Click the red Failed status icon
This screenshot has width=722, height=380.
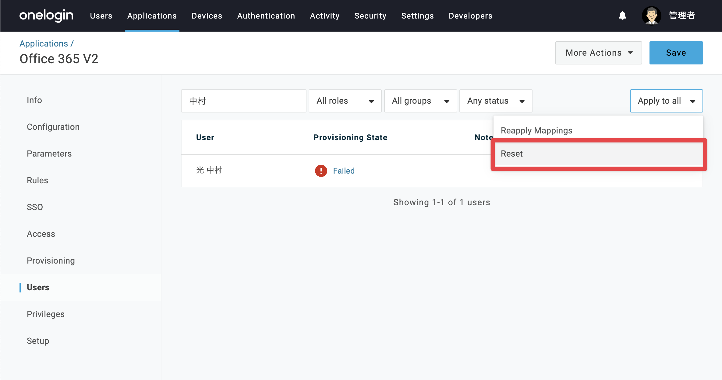coord(321,171)
